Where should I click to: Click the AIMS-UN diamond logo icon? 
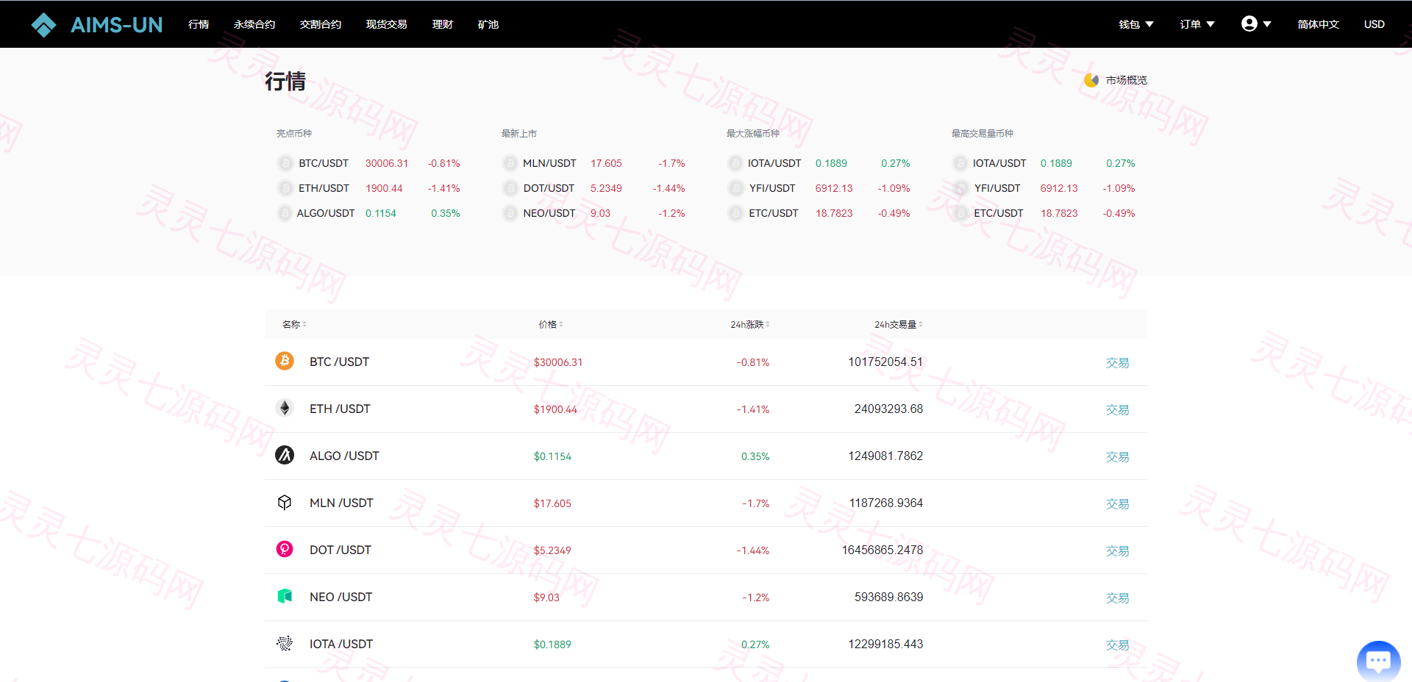[x=44, y=25]
